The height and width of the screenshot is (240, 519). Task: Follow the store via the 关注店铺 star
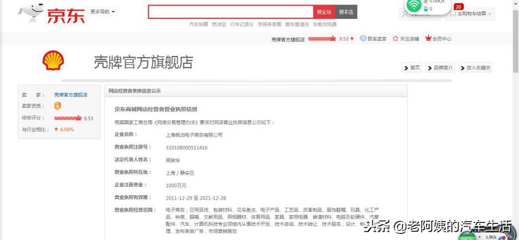395,38
